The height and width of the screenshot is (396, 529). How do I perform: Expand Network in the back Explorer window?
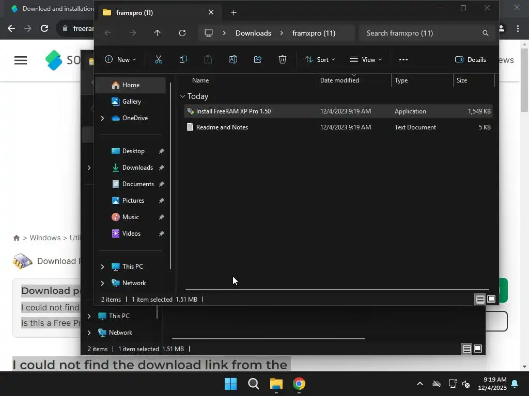click(89, 333)
